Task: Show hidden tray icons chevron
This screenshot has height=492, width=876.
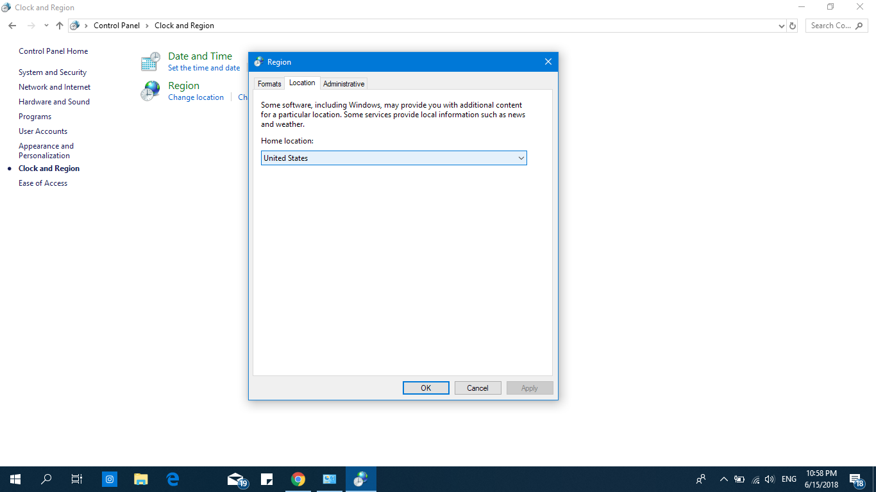Action: pyautogui.click(x=724, y=479)
